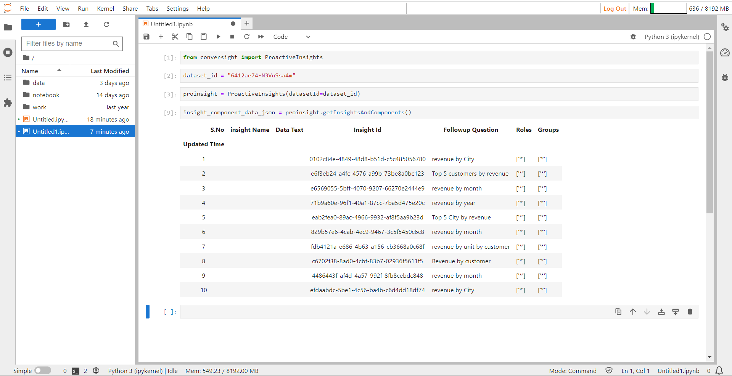The image size is (732, 376).
Task: Sort files by Name column header
Action: click(x=42, y=71)
